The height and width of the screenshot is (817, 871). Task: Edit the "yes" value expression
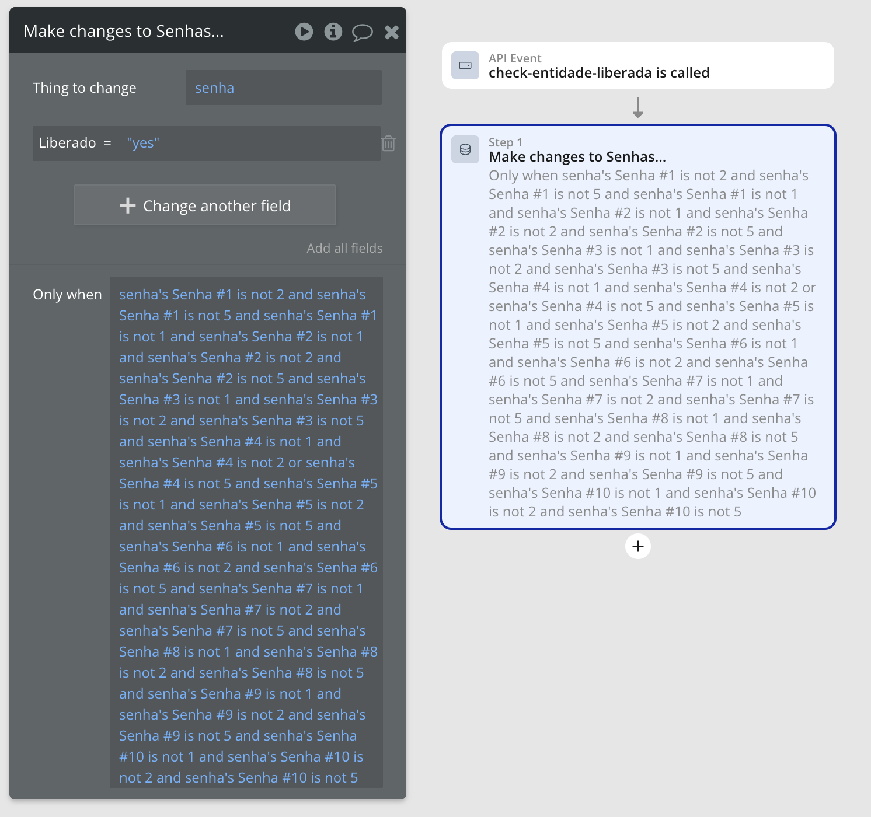pos(143,143)
